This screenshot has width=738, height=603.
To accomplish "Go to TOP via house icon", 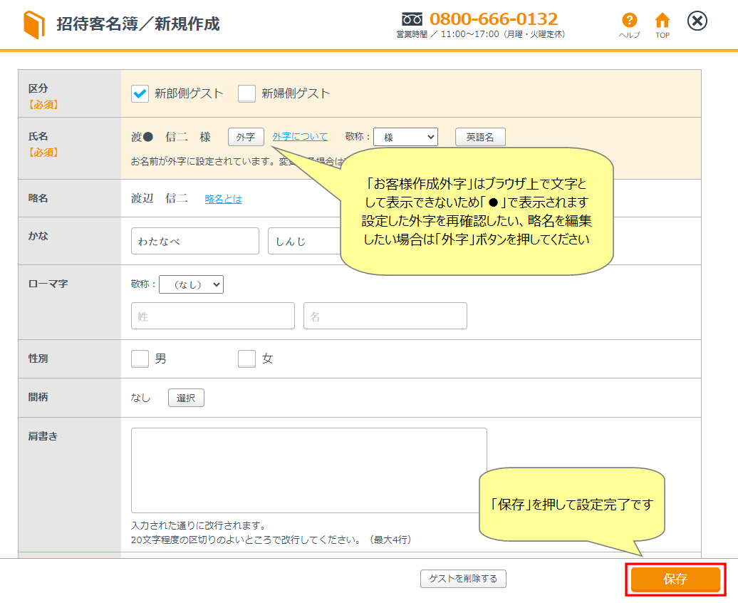I will [x=662, y=21].
